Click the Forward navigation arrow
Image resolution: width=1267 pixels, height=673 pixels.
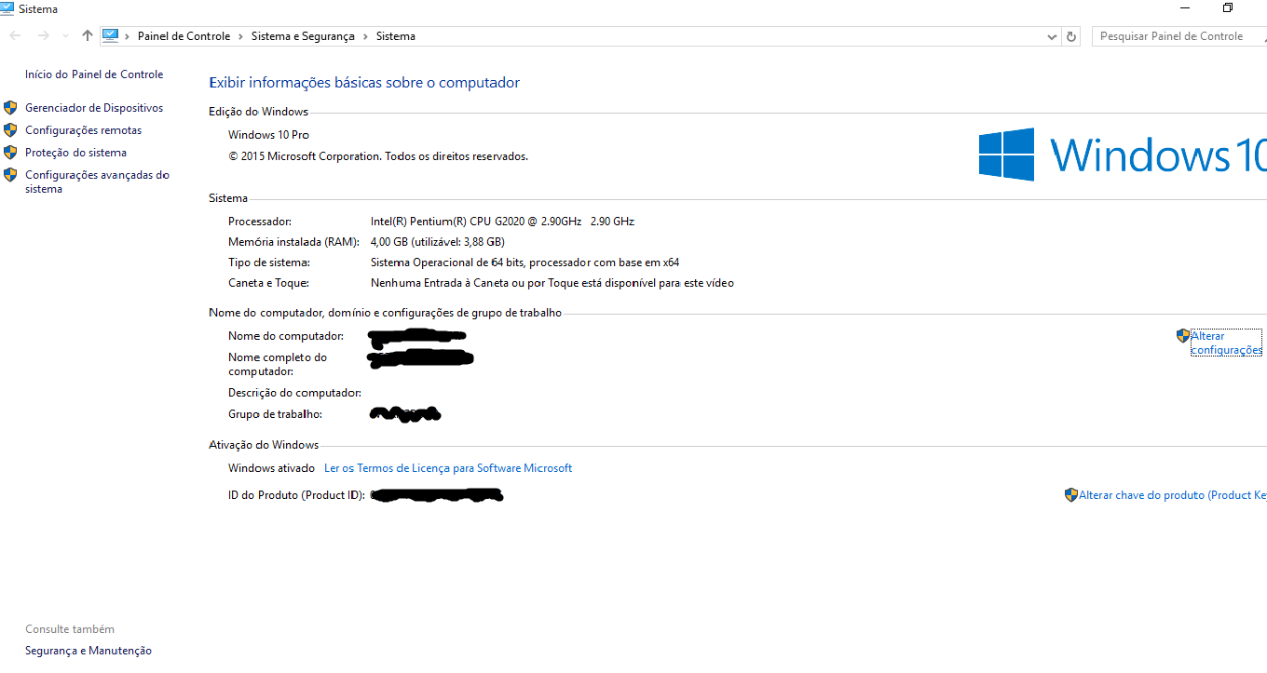[43, 35]
